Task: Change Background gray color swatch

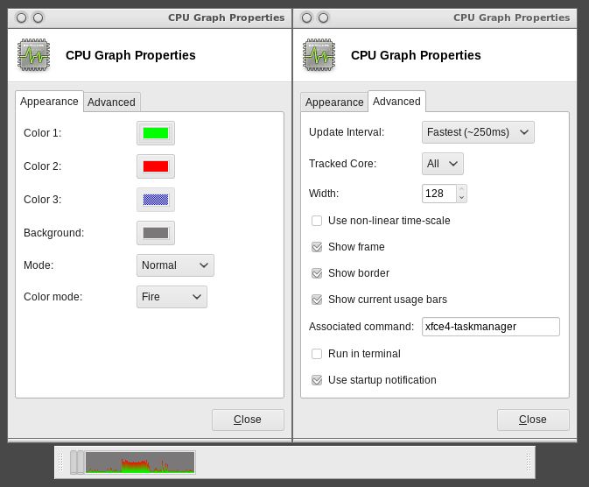Action: [156, 233]
